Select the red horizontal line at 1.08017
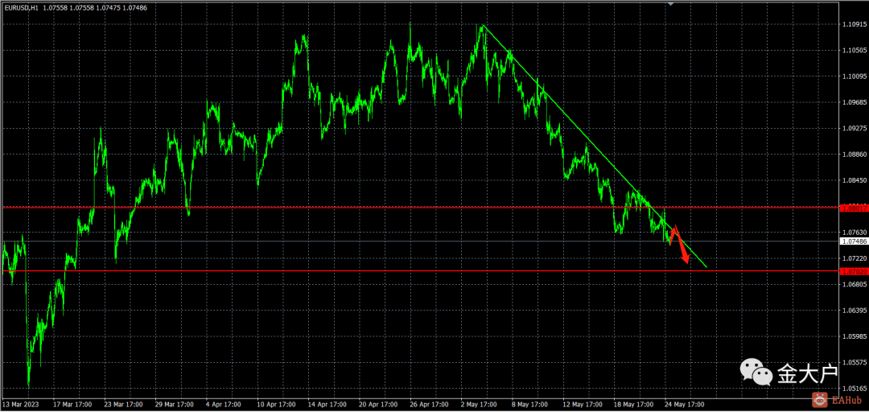 click(420, 207)
